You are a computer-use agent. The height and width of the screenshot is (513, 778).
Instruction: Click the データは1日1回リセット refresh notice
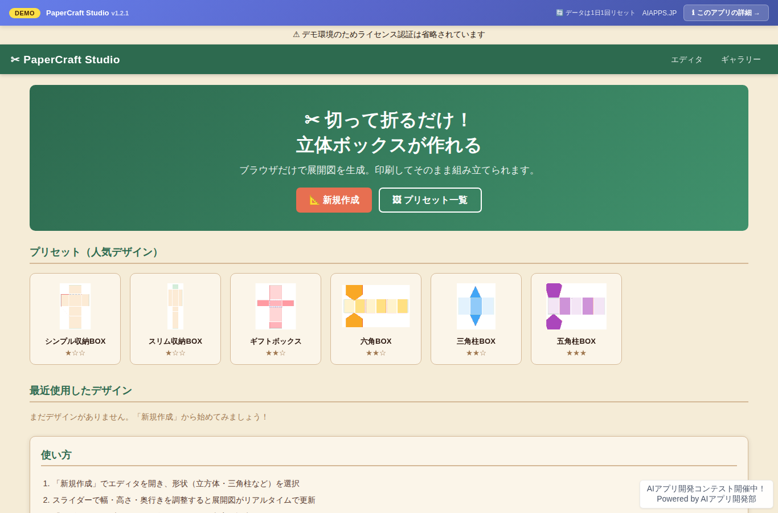(x=595, y=13)
